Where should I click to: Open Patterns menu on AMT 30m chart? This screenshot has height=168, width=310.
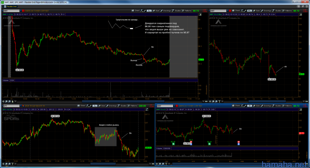[287, 11]
